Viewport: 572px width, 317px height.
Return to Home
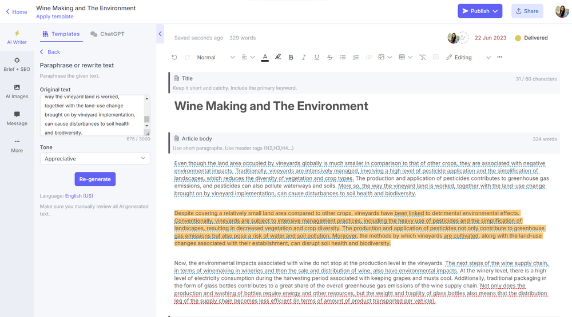(x=17, y=11)
